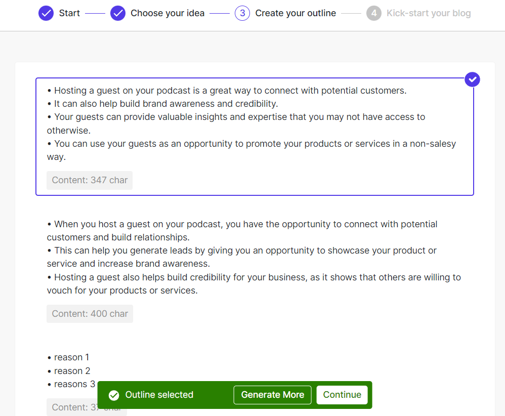505x416 pixels.
Task: Click the reason 2 bullet line
Action: click(72, 371)
